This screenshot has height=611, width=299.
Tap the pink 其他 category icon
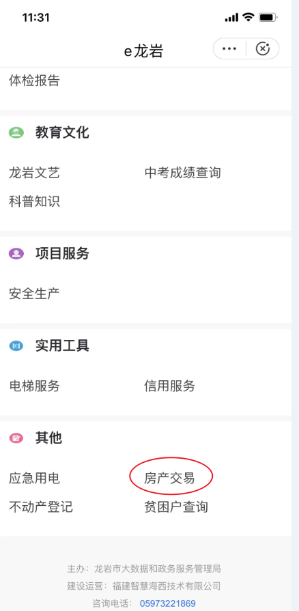coord(16,438)
